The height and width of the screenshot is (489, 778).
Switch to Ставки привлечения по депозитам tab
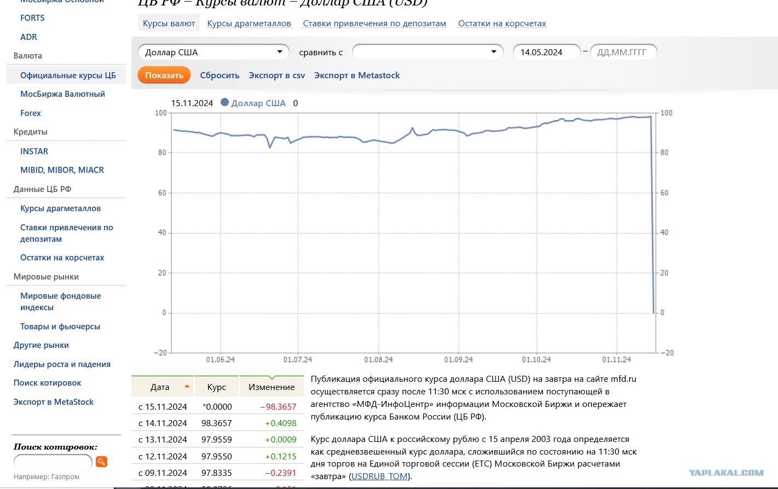click(x=374, y=24)
